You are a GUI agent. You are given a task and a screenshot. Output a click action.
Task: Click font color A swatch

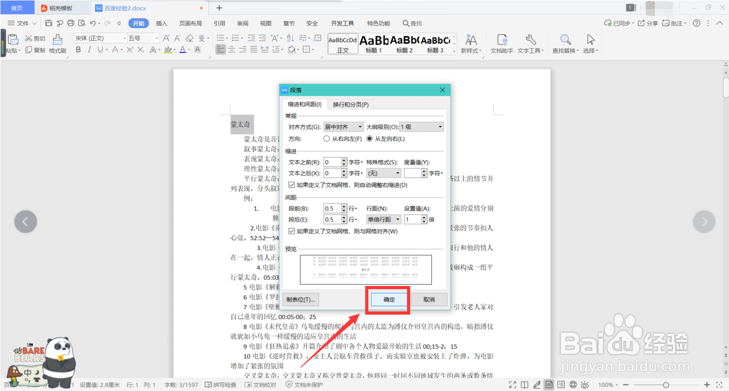pos(182,50)
